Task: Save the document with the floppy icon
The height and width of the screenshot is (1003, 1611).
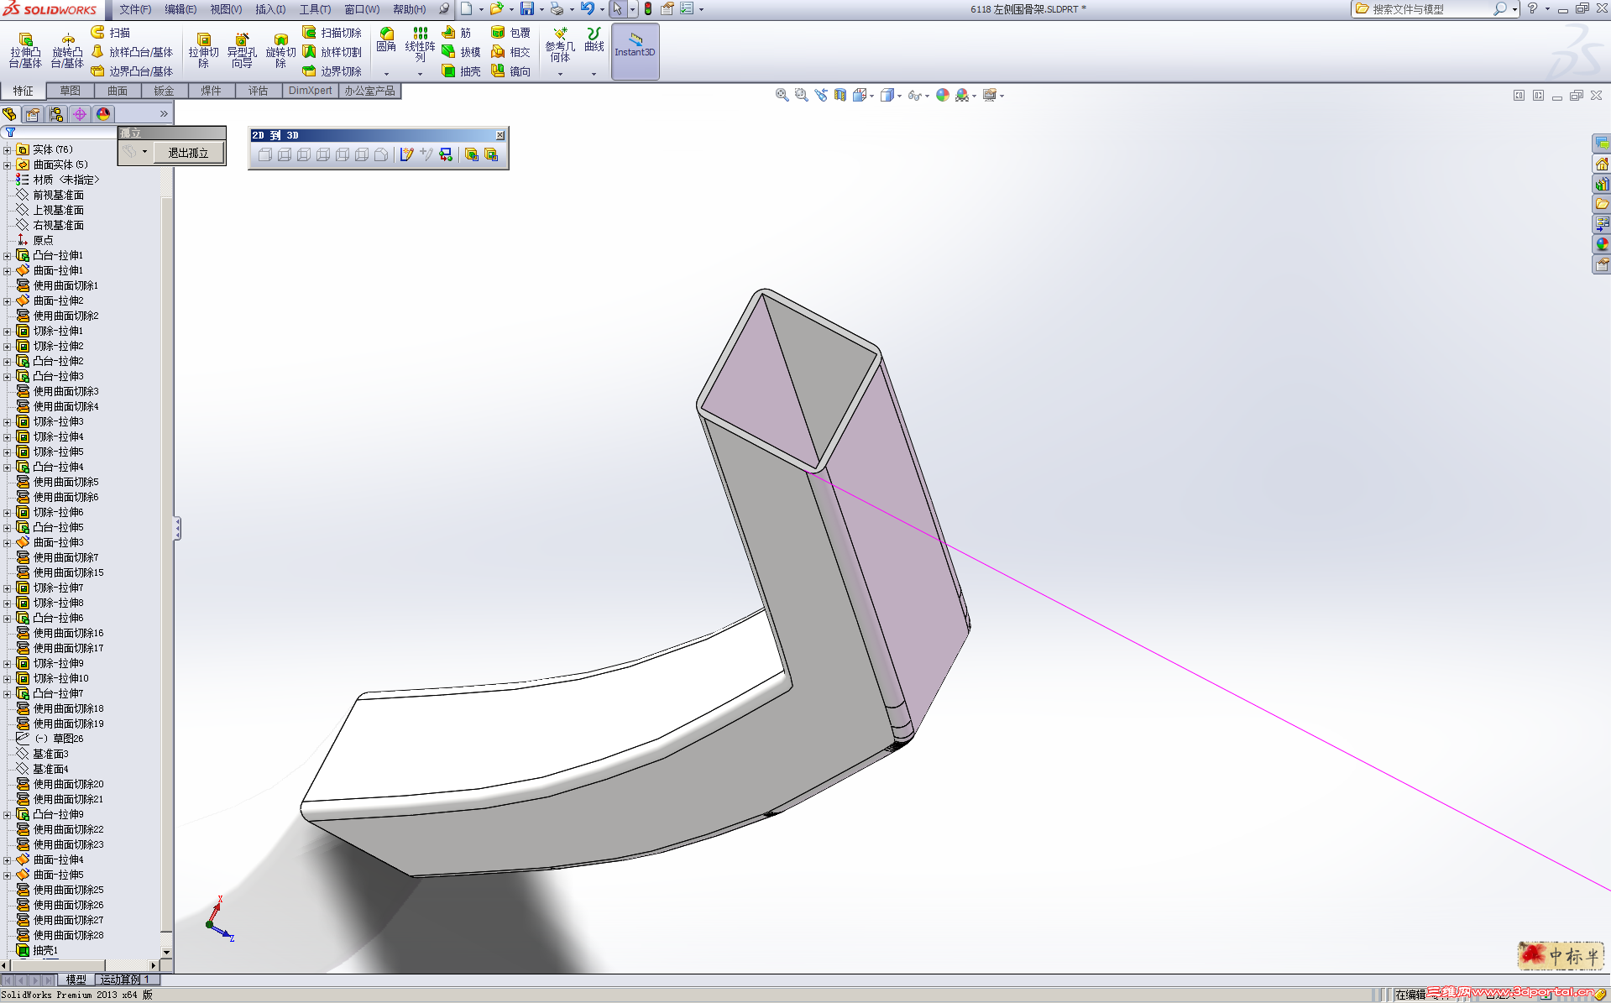Action: click(527, 9)
